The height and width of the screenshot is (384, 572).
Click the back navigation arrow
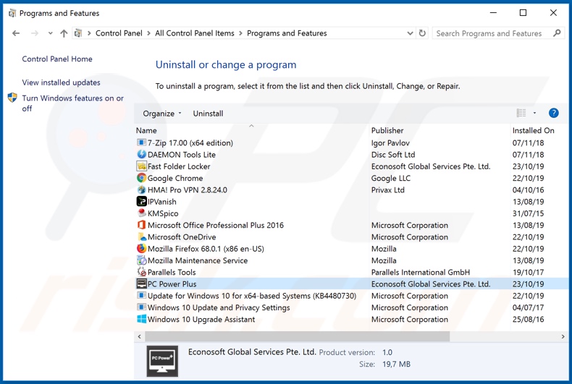coord(16,33)
